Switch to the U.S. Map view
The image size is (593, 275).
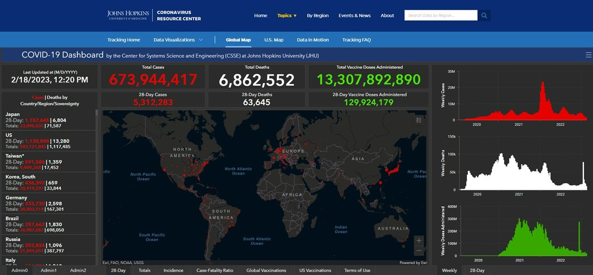pyautogui.click(x=274, y=40)
